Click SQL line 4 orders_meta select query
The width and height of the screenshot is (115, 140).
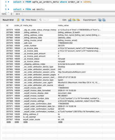click(x=52, y=2)
